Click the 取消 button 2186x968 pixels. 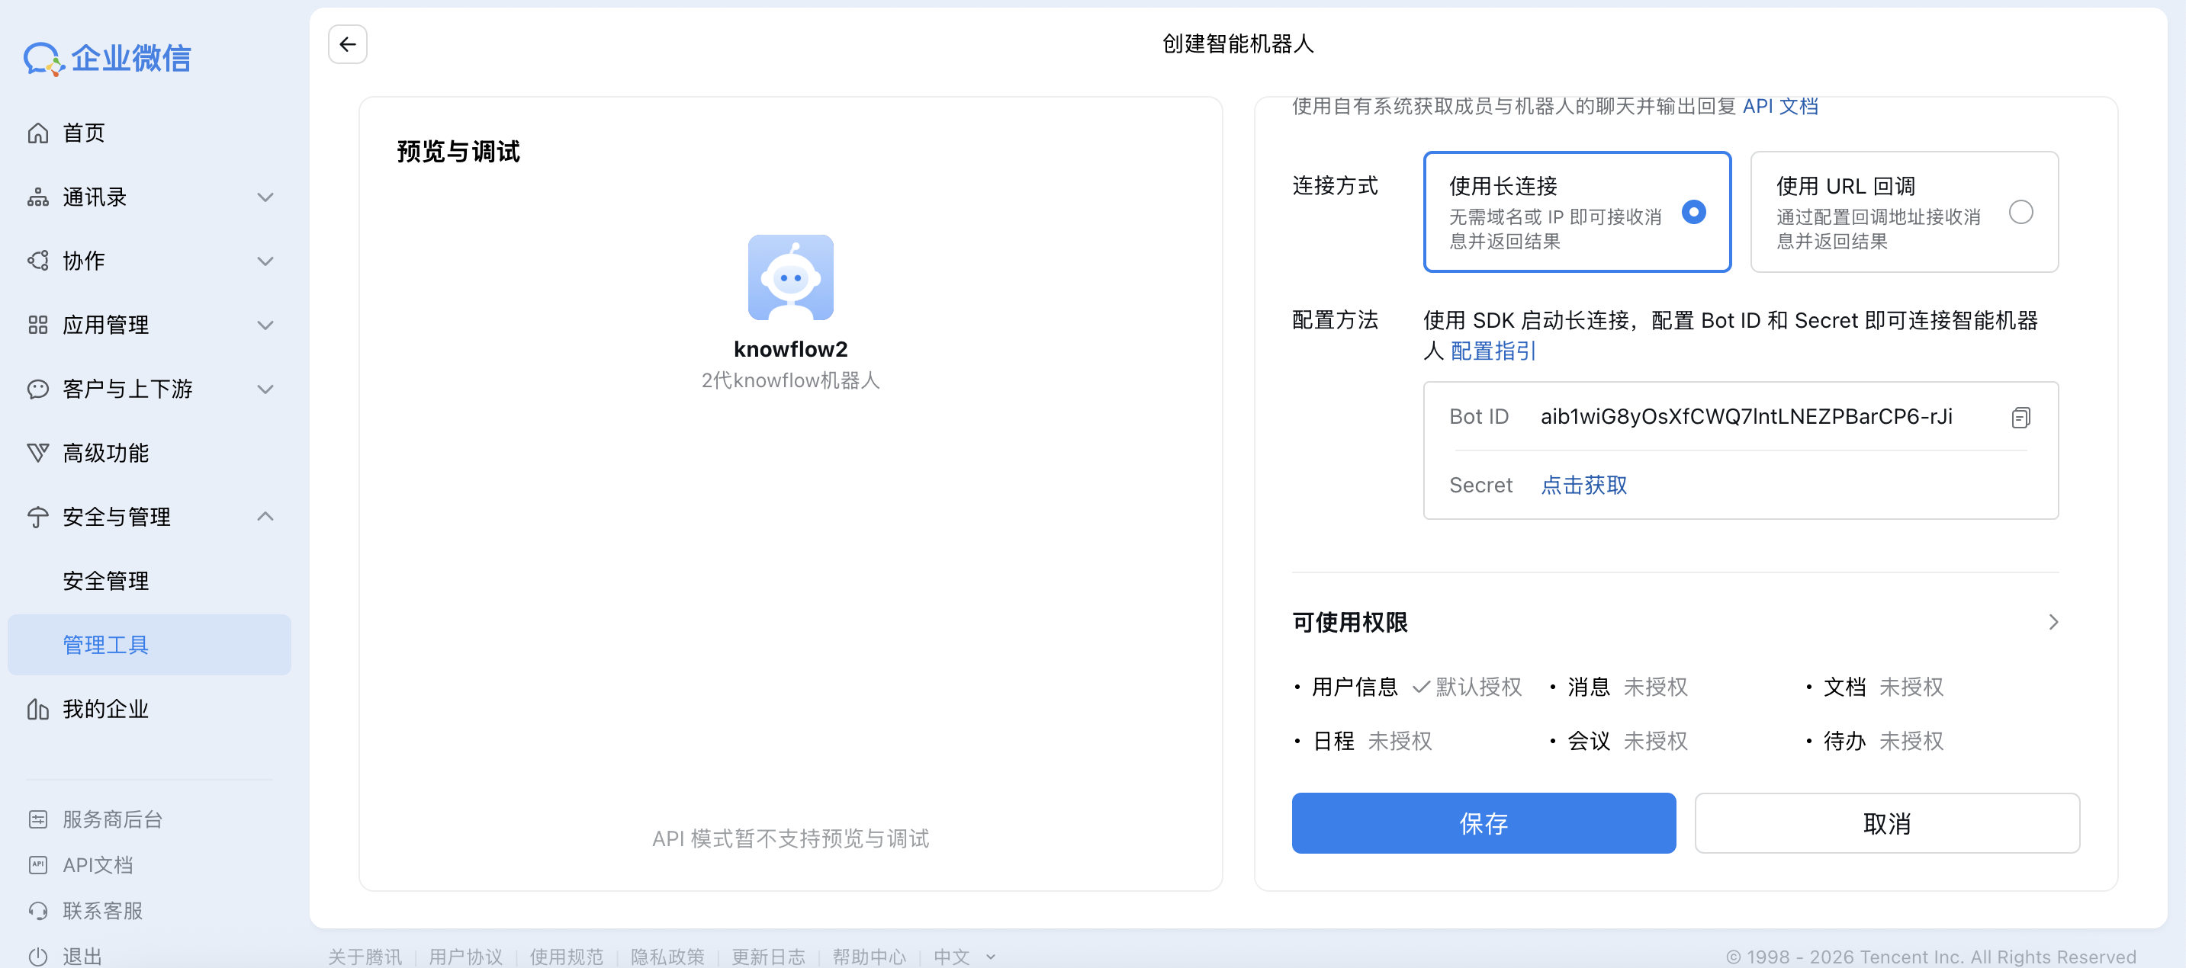(x=1886, y=823)
